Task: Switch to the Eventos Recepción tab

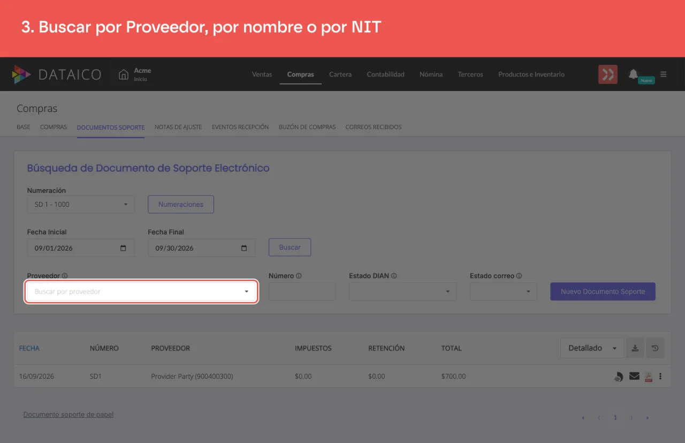Action: tap(240, 127)
